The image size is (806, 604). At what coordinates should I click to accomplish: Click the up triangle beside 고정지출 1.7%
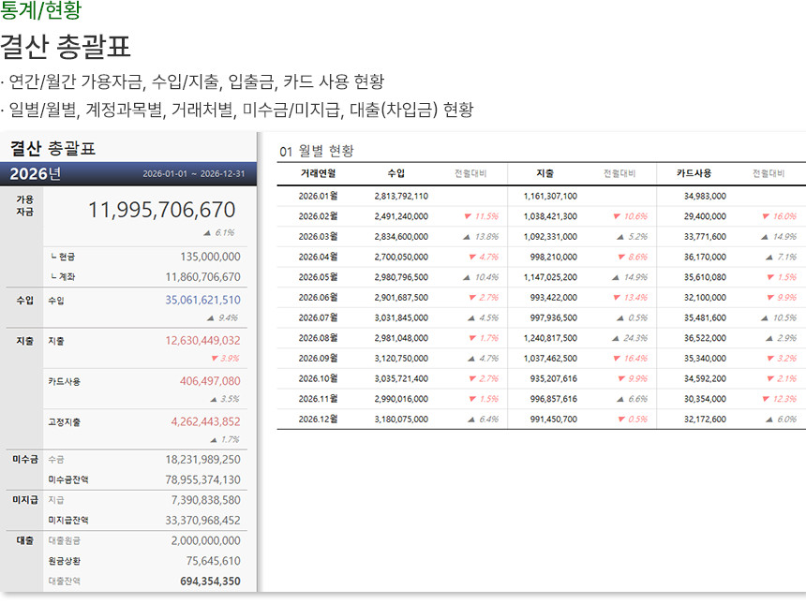pos(214,439)
